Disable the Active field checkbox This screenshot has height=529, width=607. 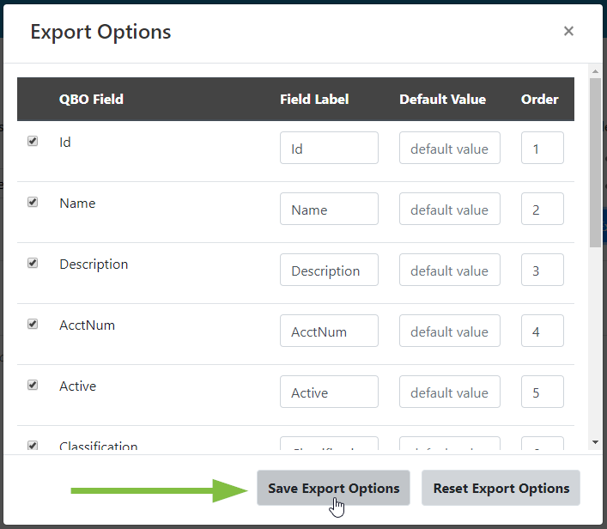pyautogui.click(x=33, y=385)
